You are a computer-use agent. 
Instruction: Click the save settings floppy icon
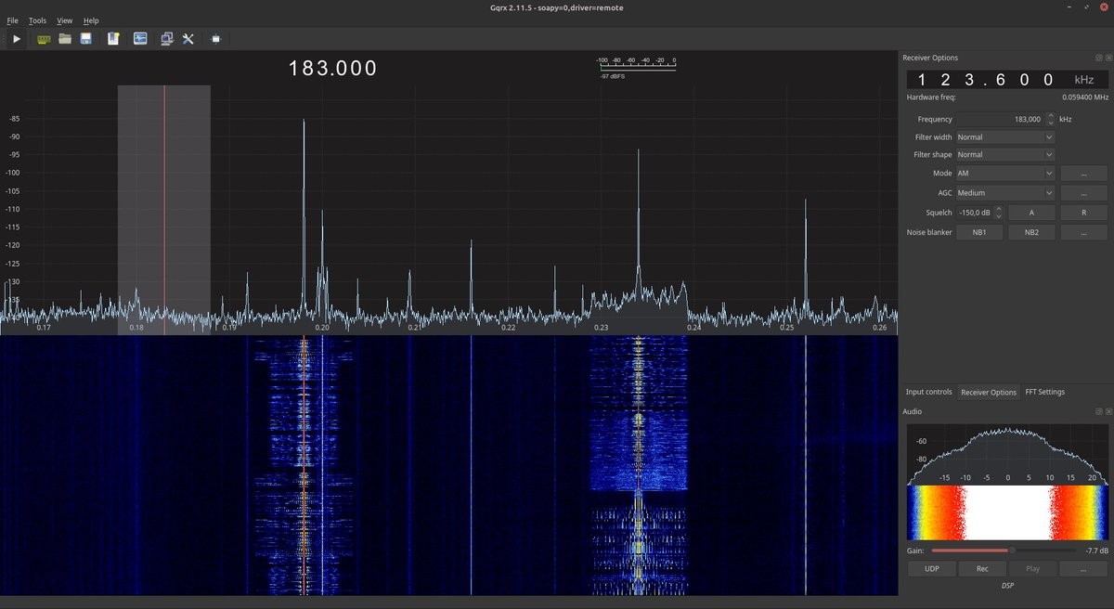coord(86,39)
